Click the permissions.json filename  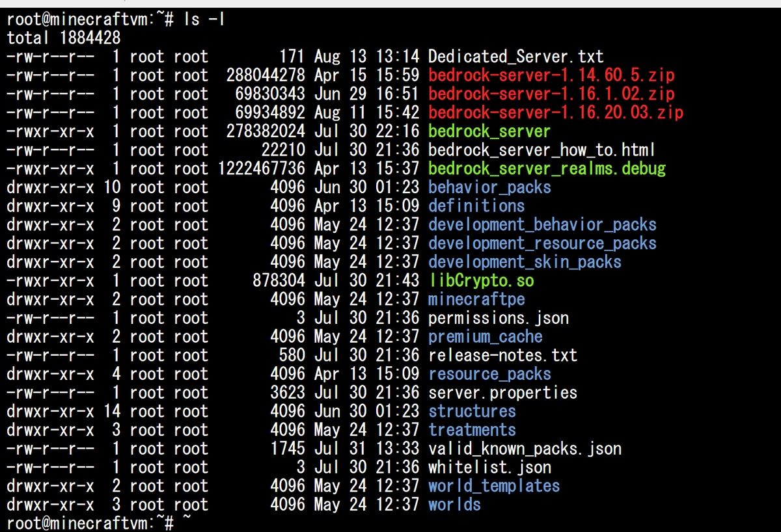tap(499, 319)
